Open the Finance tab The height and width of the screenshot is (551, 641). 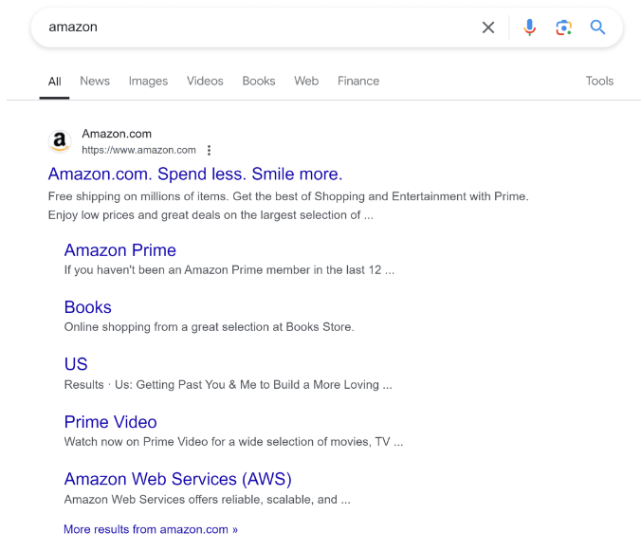click(x=358, y=81)
